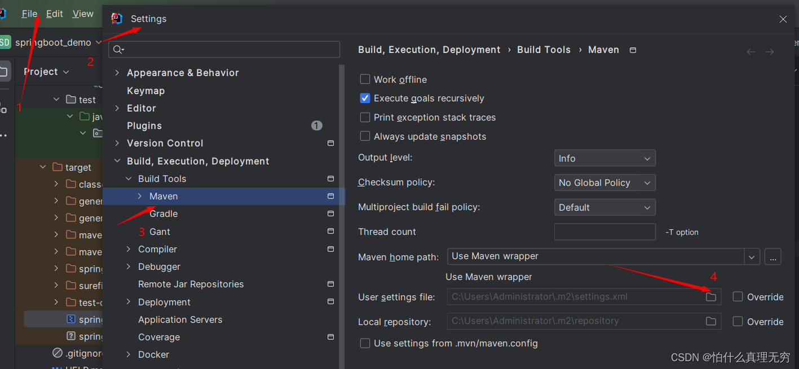This screenshot has height=369, width=799.
Task: Open the Output level Info dropdown
Action: 605,158
